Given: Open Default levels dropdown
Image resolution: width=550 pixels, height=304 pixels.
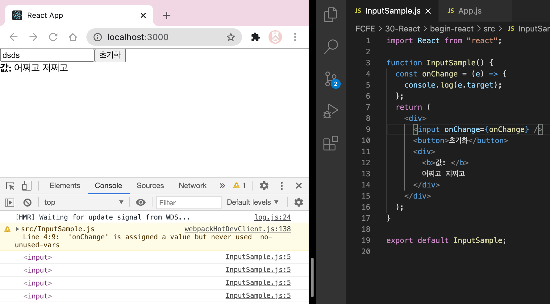Looking at the screenshot, I should pos(252,202).
